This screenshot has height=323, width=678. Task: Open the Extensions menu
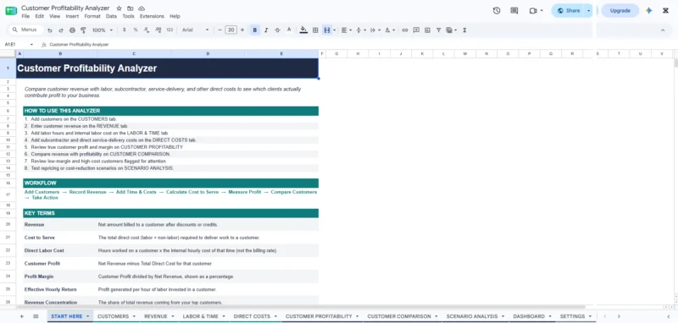pyautogui.click(x=152, y=16)
